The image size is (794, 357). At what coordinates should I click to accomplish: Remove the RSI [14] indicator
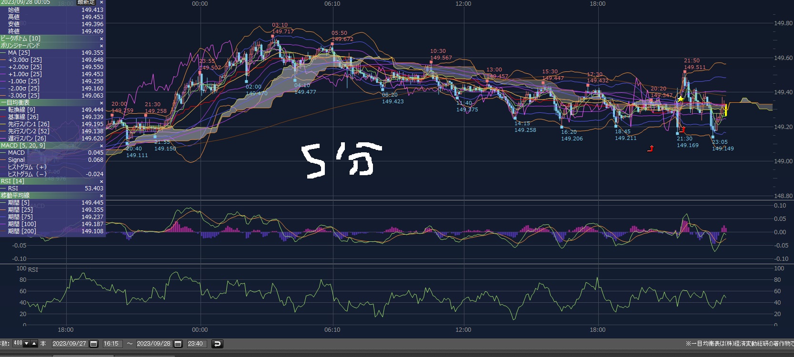pyautogui.click(x=101, y=181)
